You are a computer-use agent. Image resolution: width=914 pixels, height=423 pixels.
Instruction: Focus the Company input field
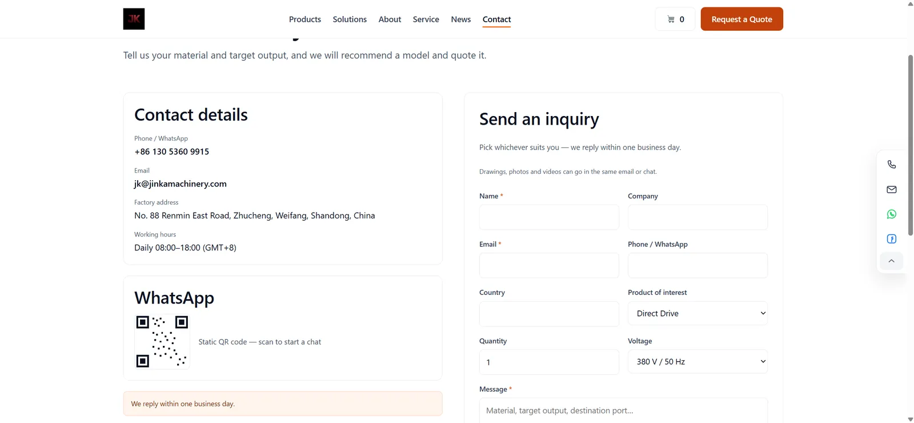tap(697, 217)
